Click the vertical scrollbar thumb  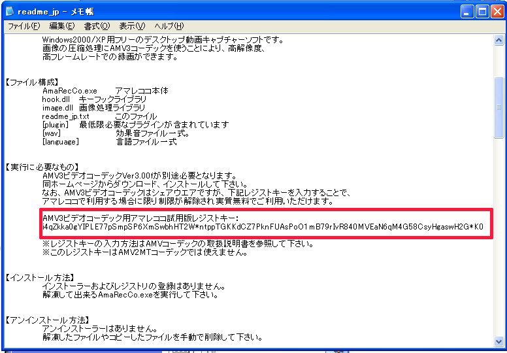[499, 107]
